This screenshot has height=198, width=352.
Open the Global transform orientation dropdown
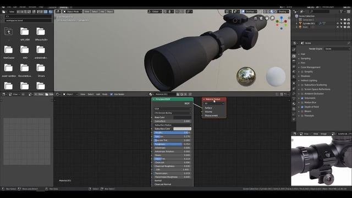[x=155, y=12]
